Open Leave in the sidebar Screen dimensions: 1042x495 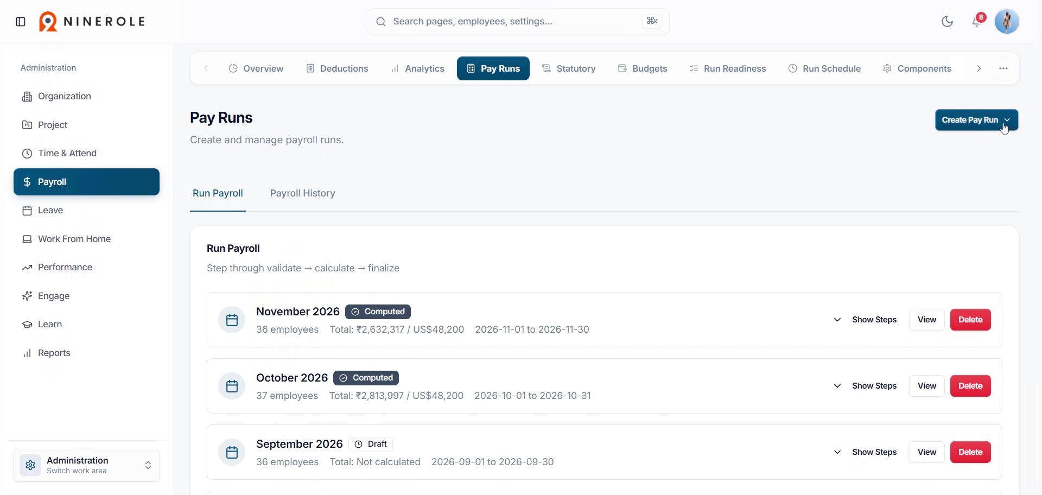(x=86, y=211)
